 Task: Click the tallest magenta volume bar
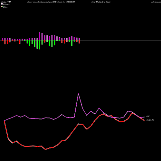coord(40,36)
